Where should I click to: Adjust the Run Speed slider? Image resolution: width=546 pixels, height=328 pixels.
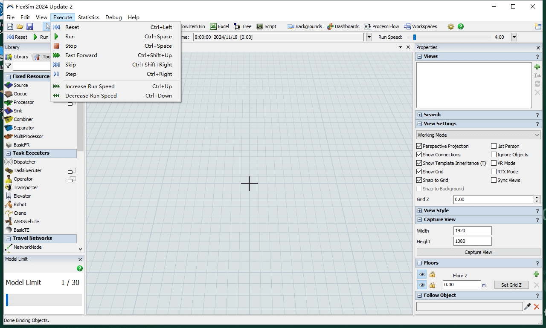click(x=414, y=37)
